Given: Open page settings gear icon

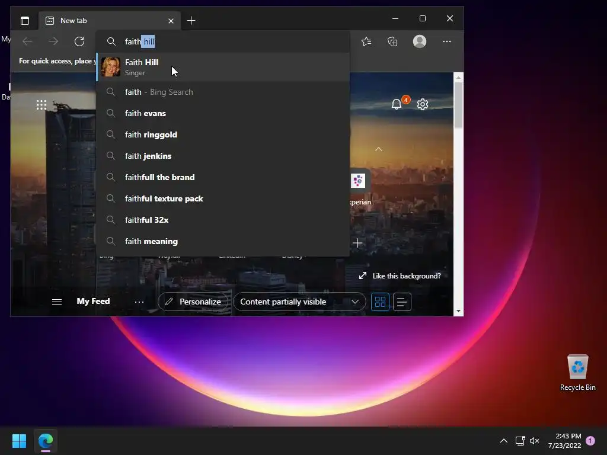Looking at the screenshot, I should click(x=422, y=104).
